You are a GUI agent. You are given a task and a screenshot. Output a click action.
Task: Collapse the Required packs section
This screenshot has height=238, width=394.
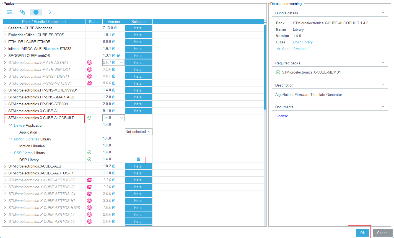coord(383,63)
